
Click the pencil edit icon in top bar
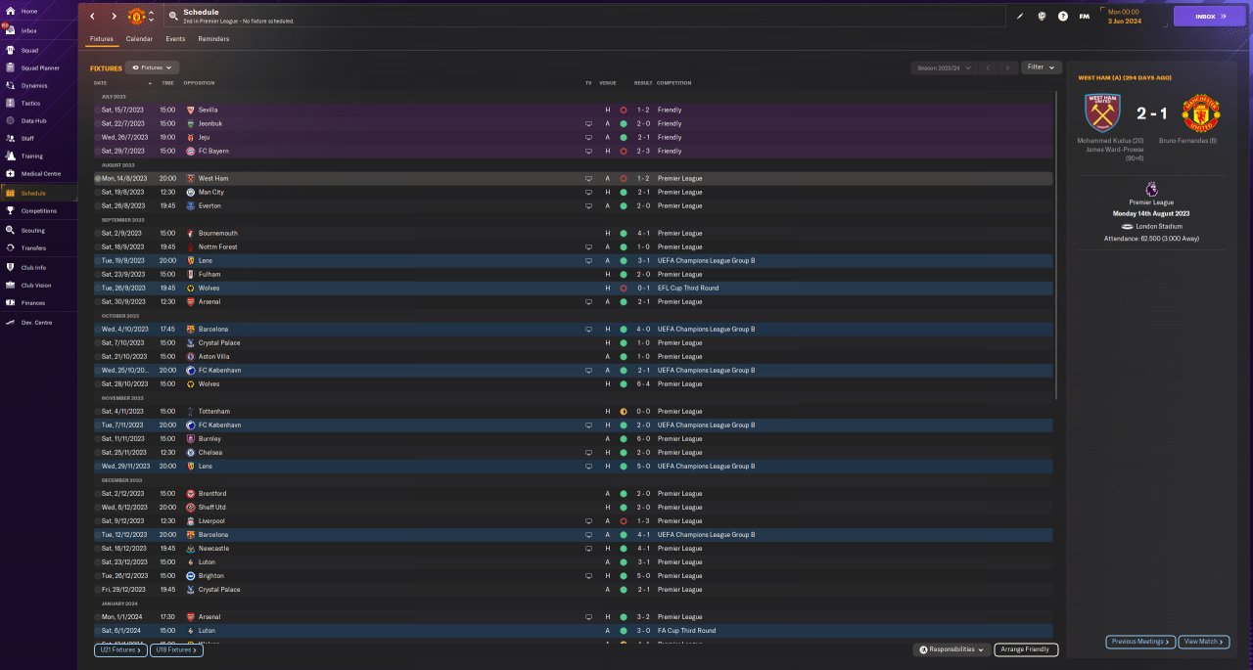pyautogui.click(x=1020, y=17)
